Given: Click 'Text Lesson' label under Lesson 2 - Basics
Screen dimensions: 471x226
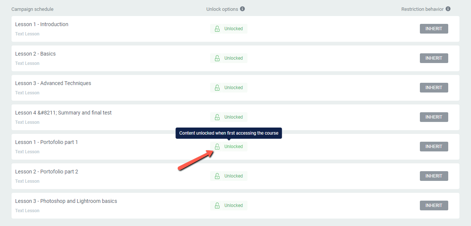Looking at the screenshot, I should click(27, 63).
